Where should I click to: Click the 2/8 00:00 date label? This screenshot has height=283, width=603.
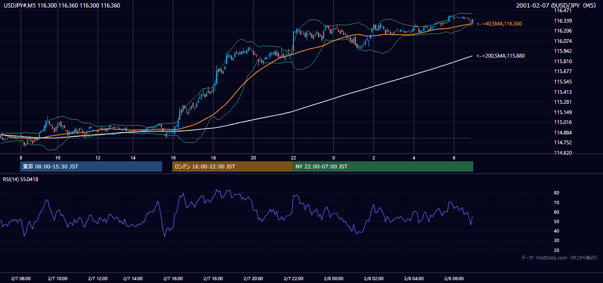pos(334,278)
